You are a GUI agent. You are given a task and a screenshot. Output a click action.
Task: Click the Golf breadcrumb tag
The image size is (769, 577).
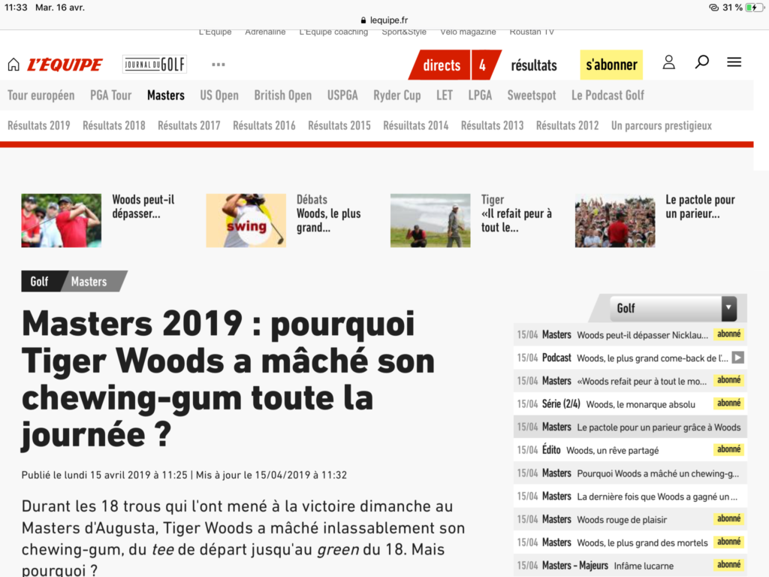tap(40, 281)
